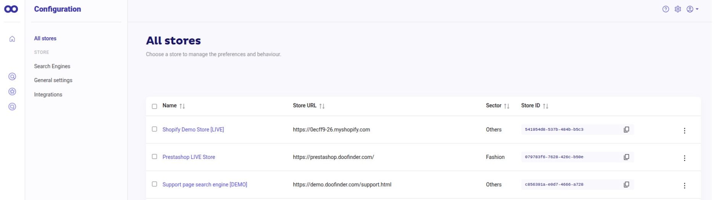The height and width of the screenshot is (200, 714).
Task: Open the settings gear icon
Action: 678,9
